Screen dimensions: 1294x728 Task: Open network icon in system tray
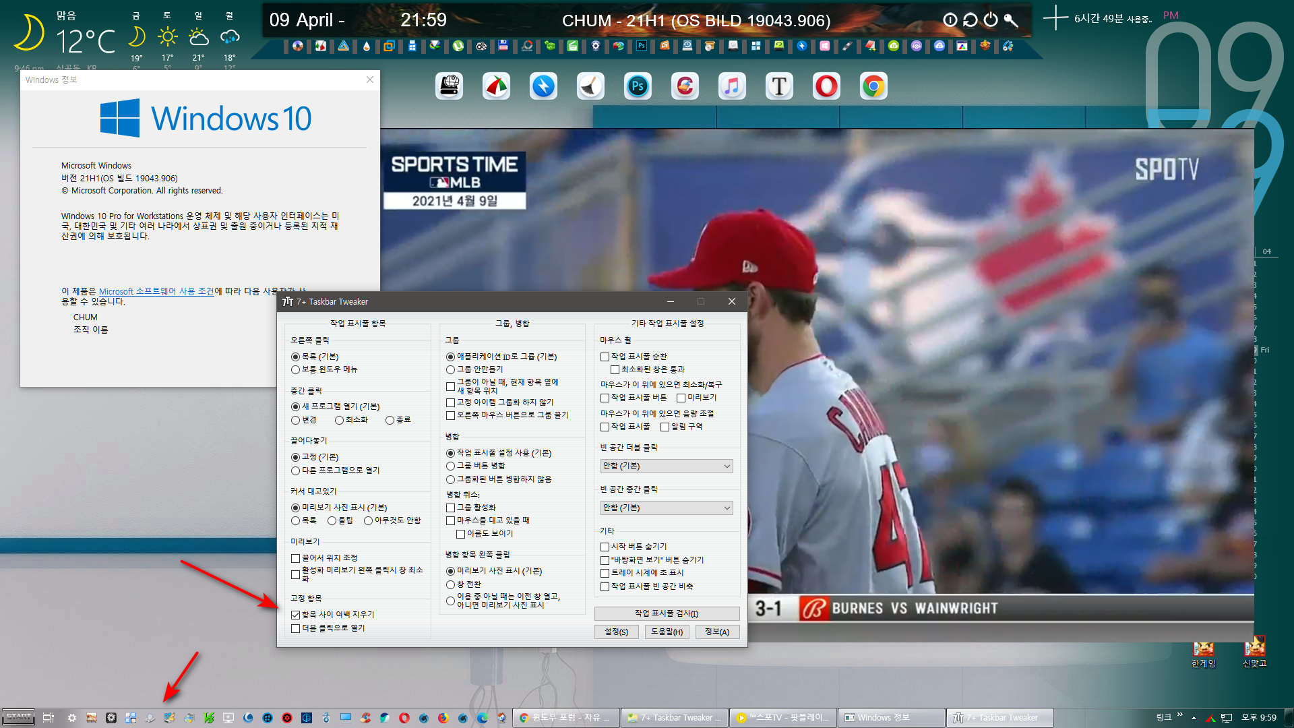coord(1227,718)
